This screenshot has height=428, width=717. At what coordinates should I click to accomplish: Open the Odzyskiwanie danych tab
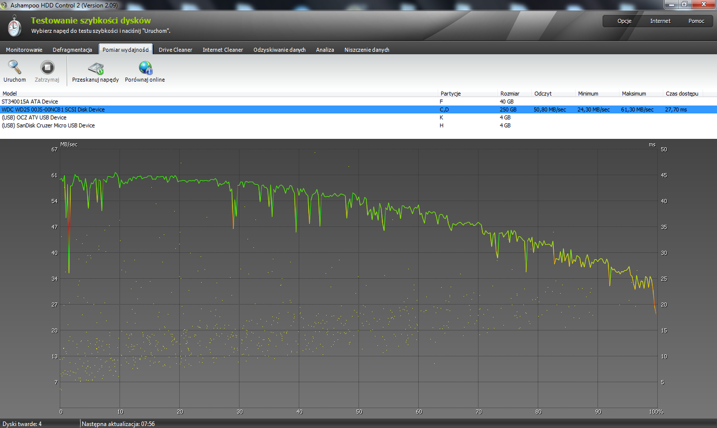[x=279, y=50]
